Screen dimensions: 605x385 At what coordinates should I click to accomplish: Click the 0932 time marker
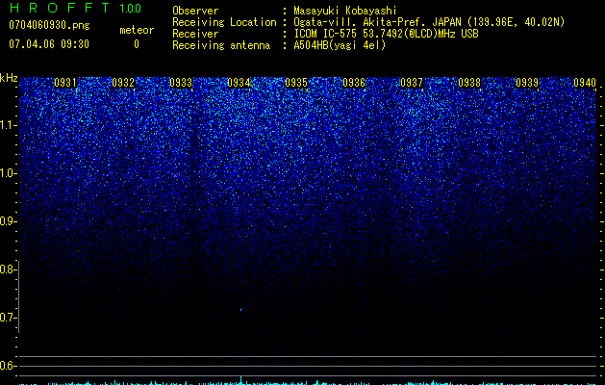(123, 83)
